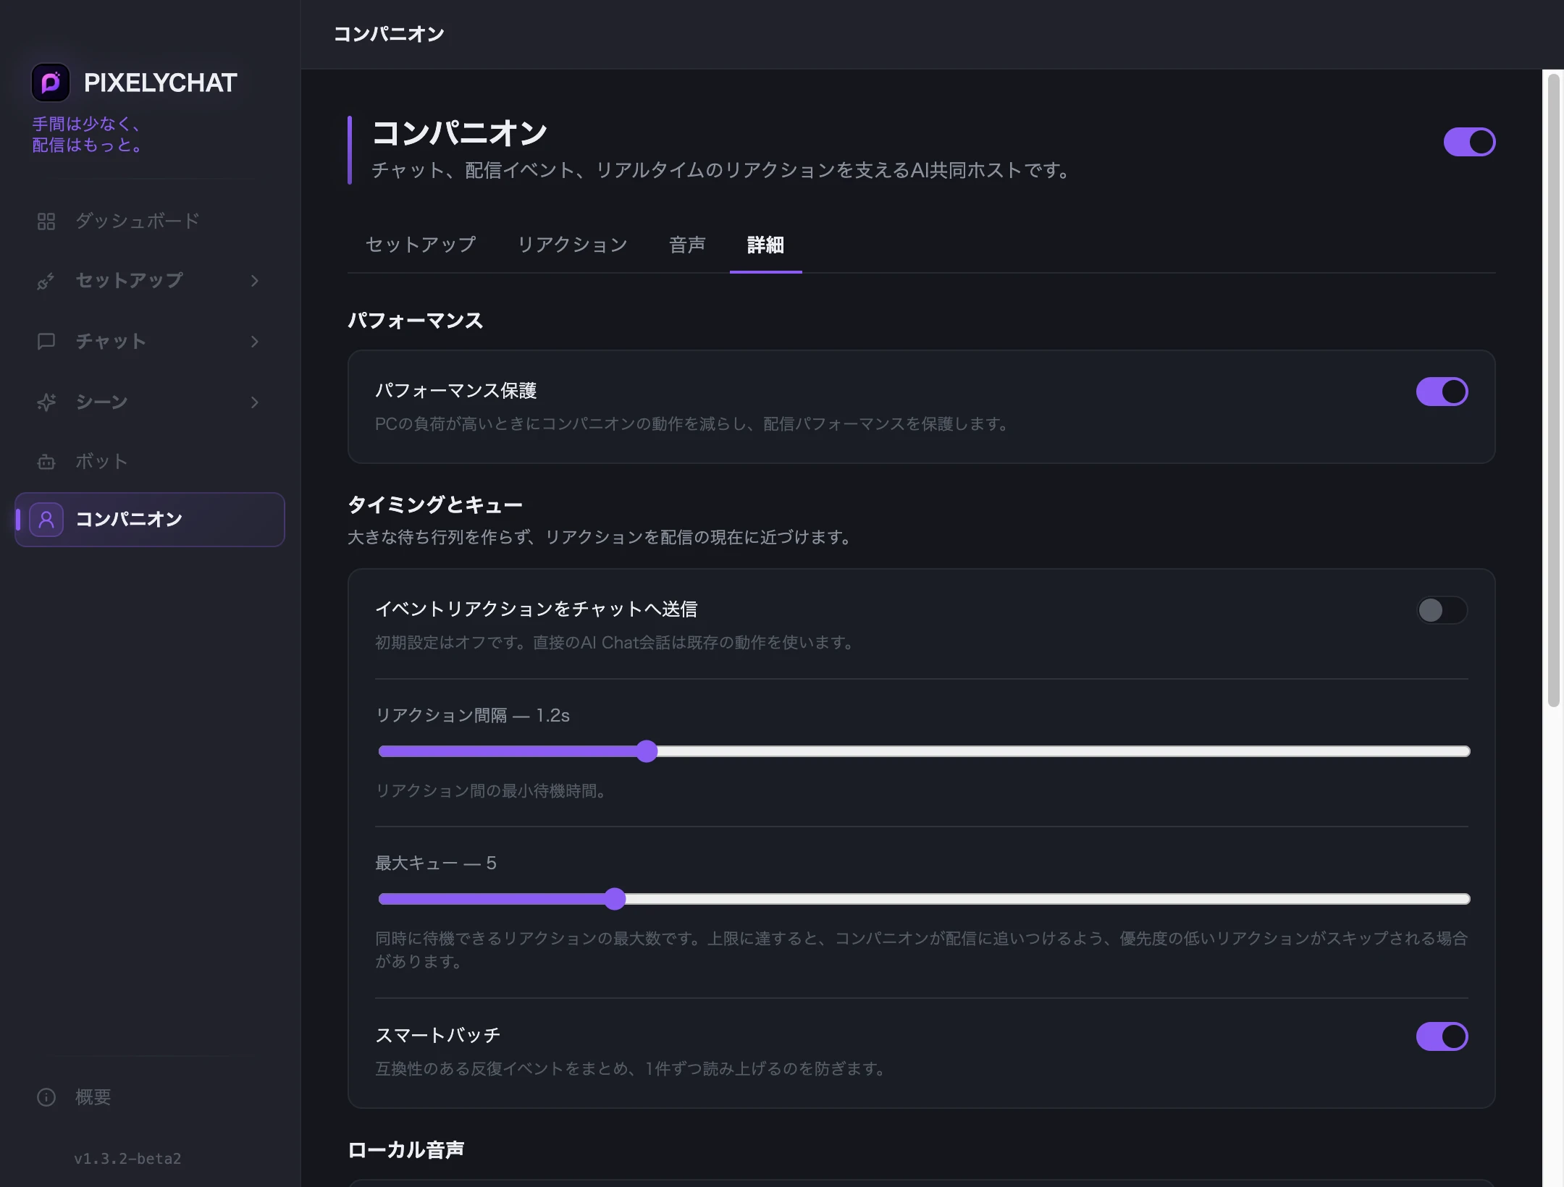Open シーン in the sidebar menu

(149, 402)
